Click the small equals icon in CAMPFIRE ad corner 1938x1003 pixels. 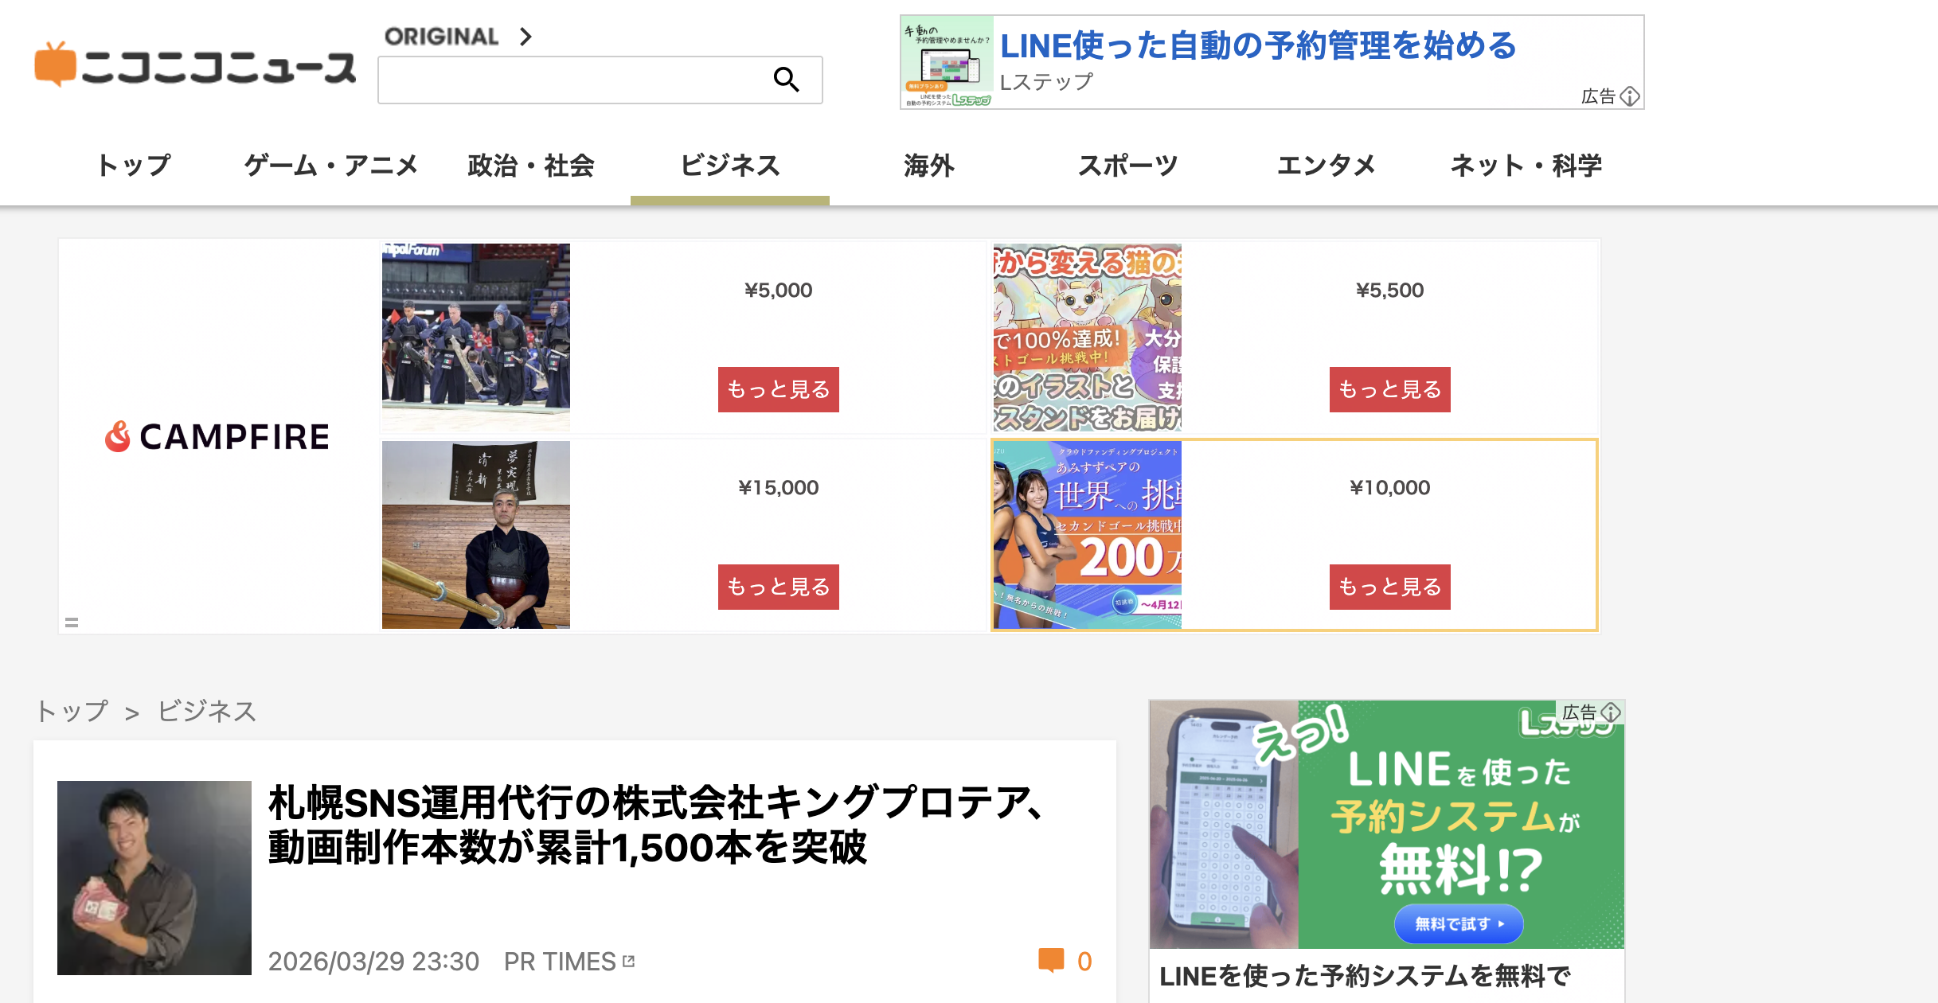coord(72,622)
